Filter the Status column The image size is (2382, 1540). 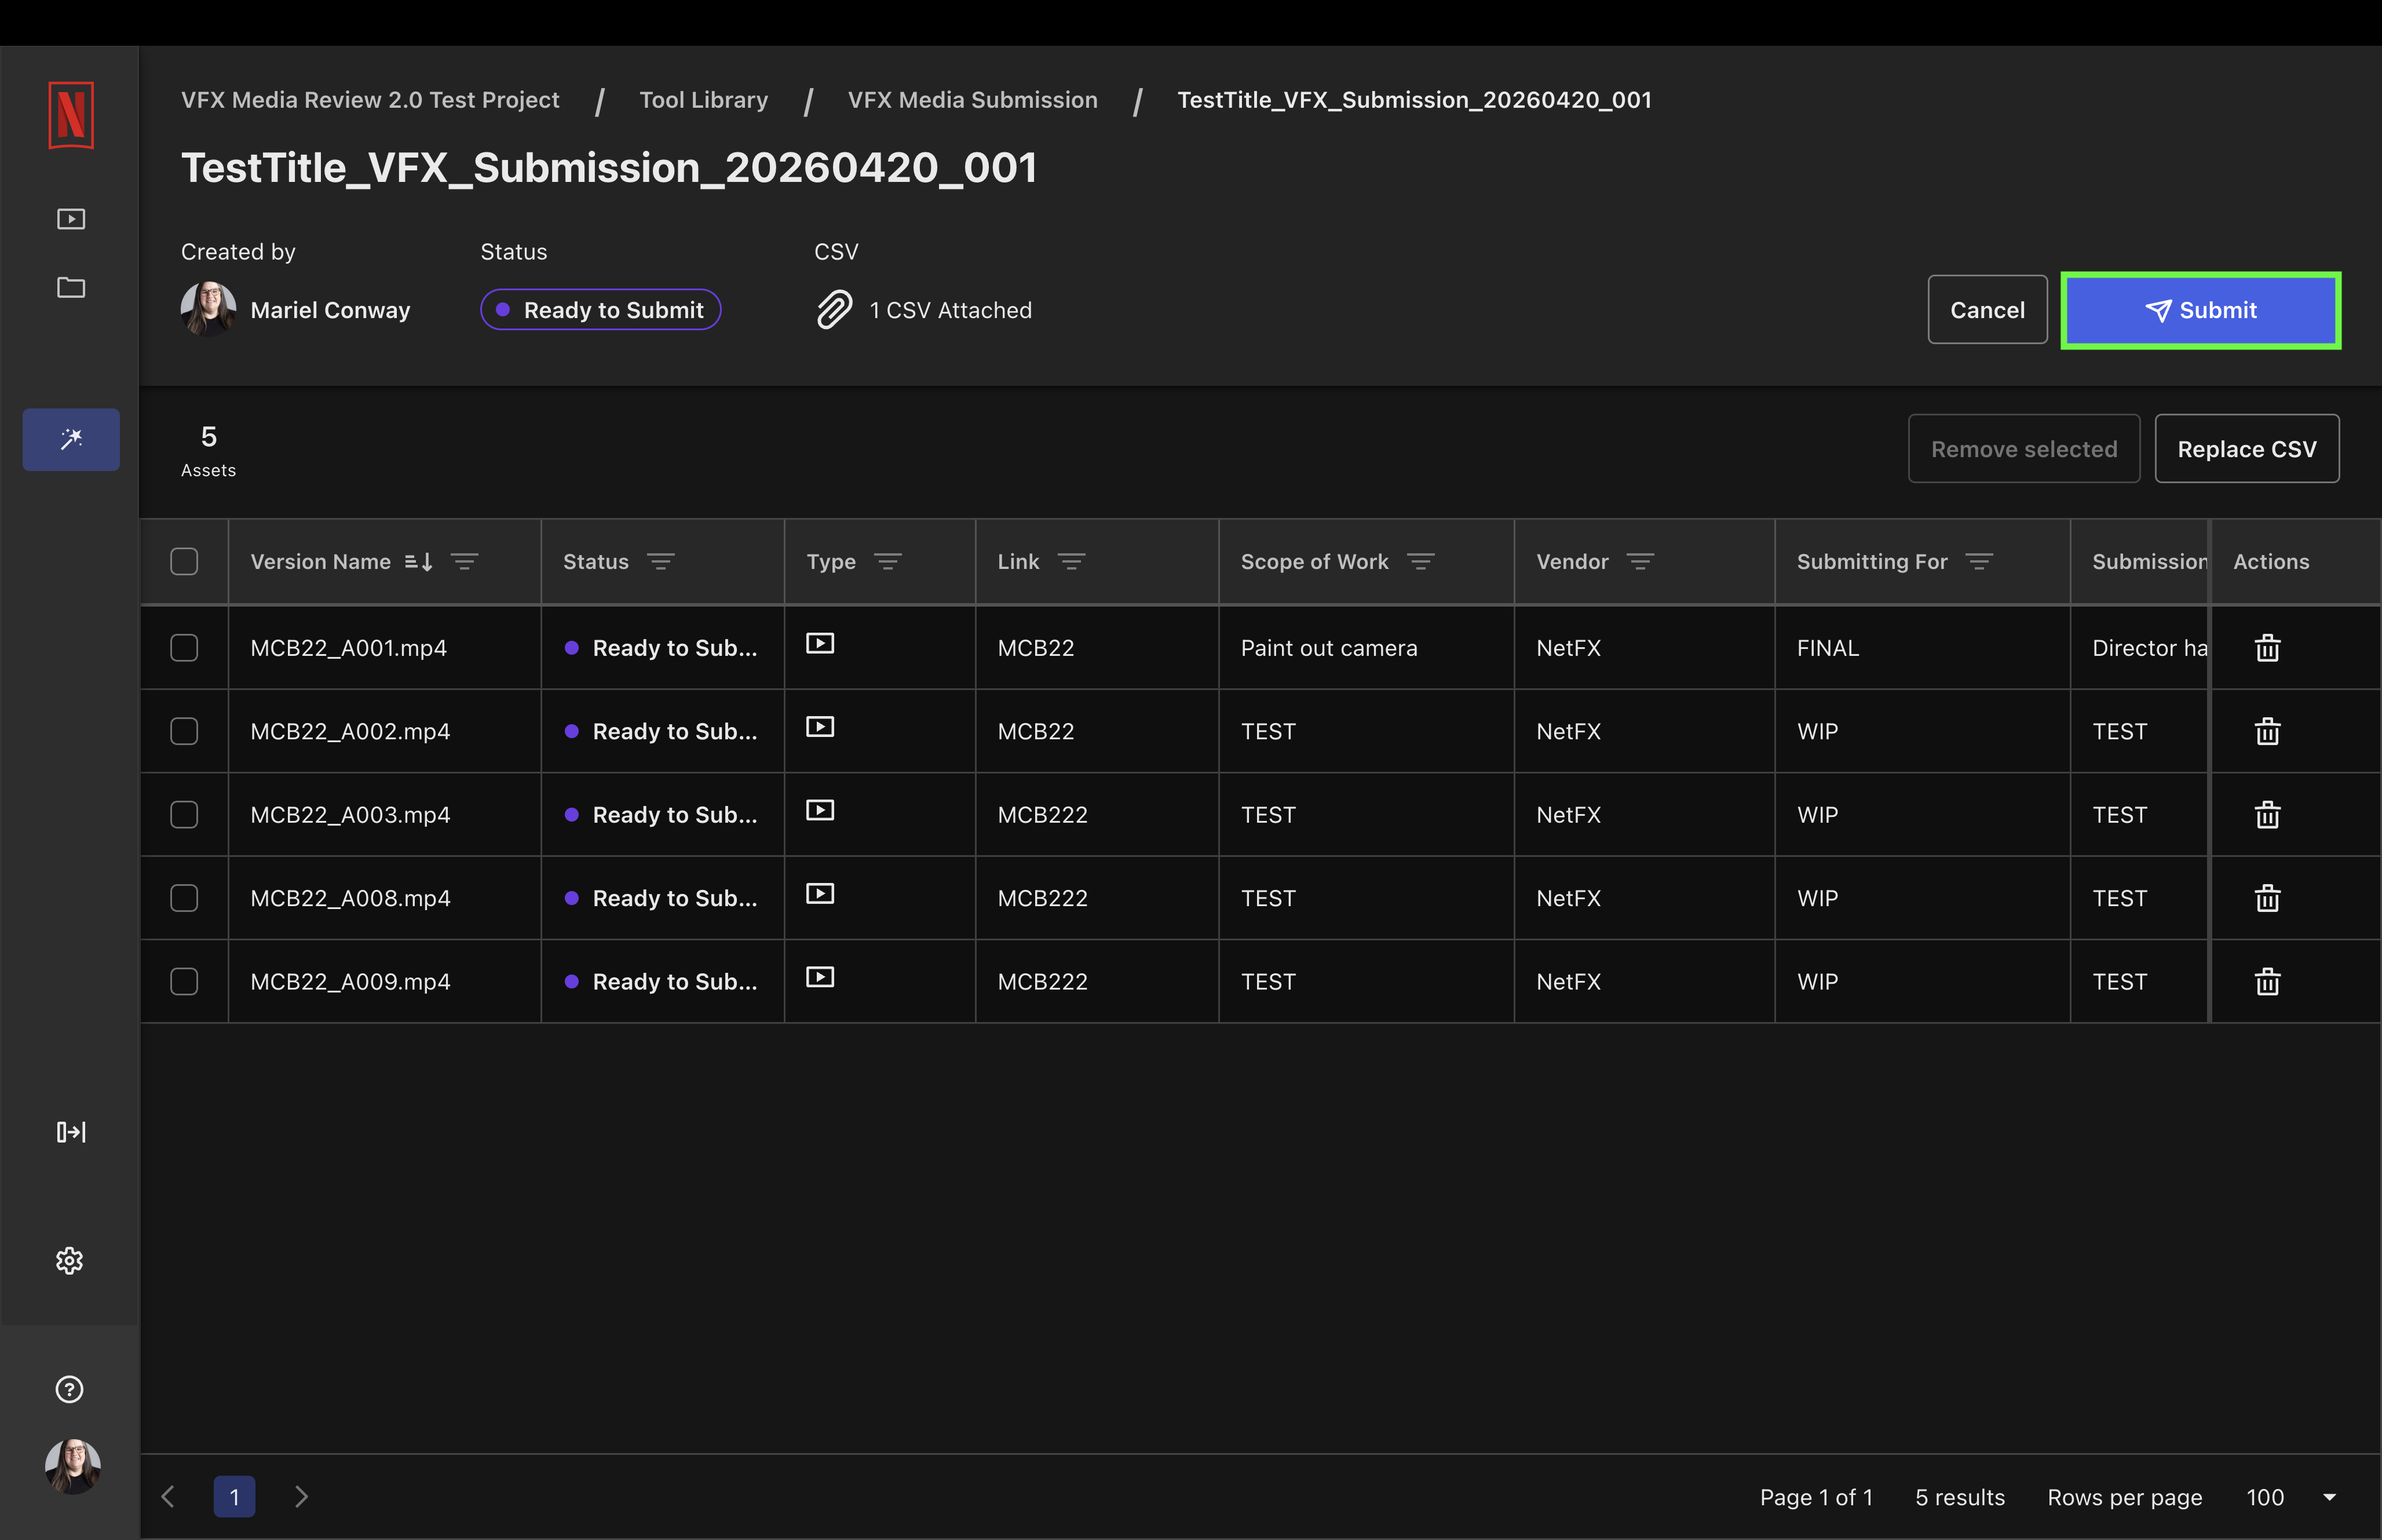pyautogui.click(x=661, y=562)
